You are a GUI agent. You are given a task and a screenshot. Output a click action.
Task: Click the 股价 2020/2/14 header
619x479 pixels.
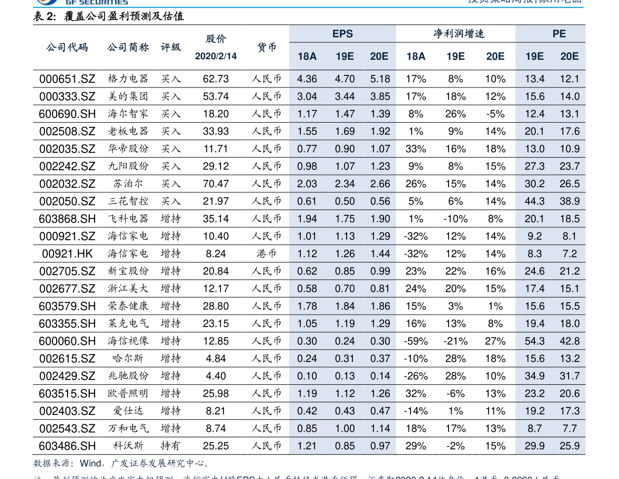[x=216, y=47]
